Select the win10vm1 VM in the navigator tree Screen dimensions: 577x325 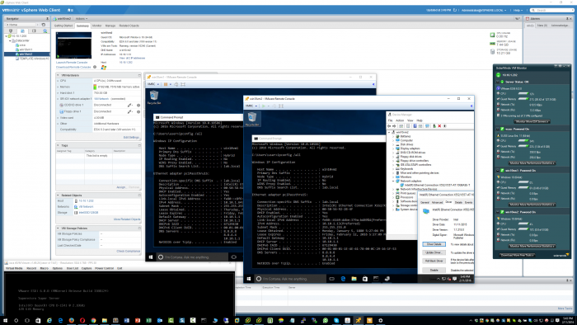26,49
